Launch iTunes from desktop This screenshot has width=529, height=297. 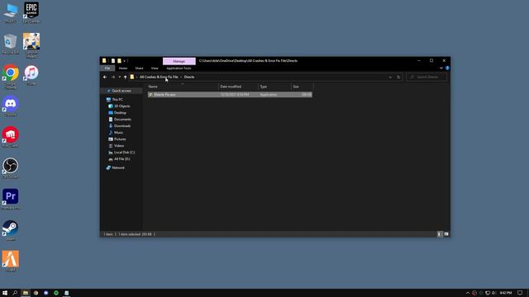31,75
